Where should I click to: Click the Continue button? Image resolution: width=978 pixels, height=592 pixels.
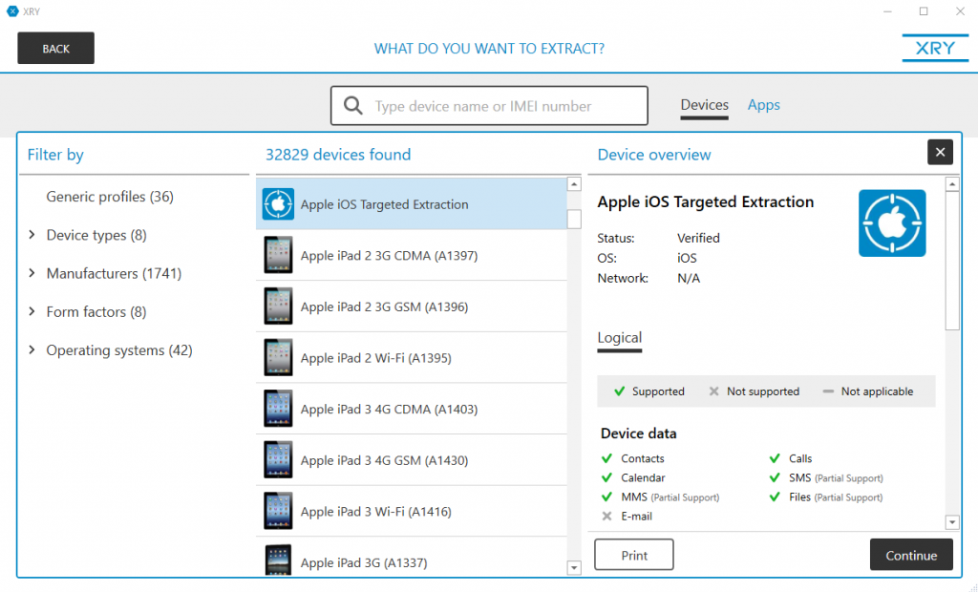point(911,555)
